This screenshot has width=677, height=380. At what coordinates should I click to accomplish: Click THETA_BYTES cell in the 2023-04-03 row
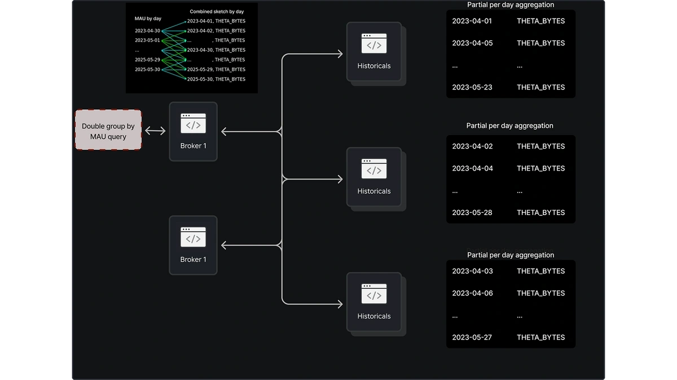coord(541,271)
